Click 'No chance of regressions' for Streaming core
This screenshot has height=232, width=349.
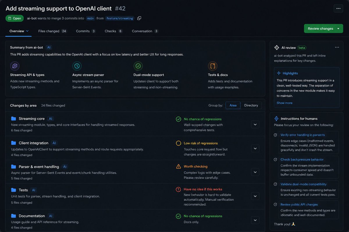point(203,119)
